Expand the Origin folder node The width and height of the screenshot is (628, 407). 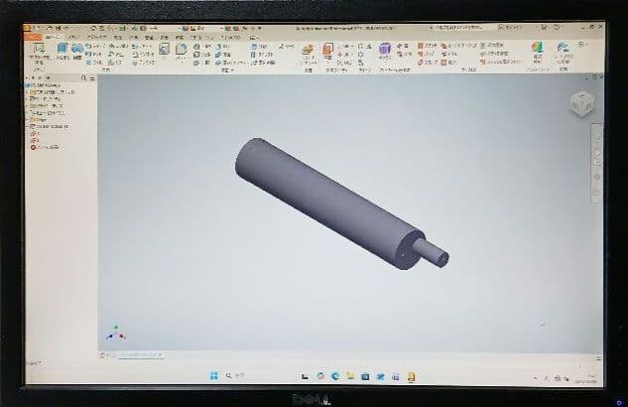click(x=27, y=120)
